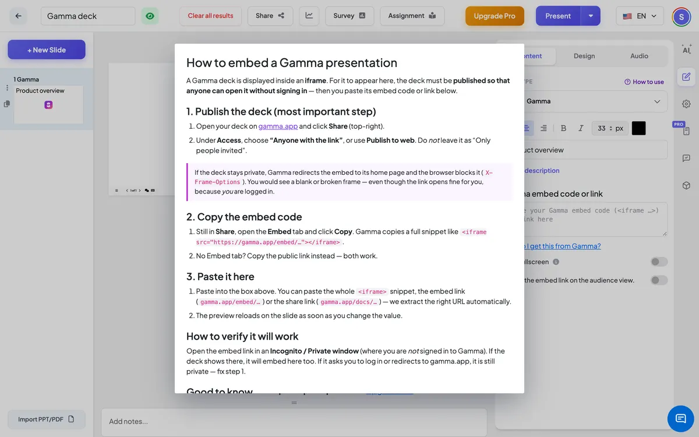Click the Clear all results button

click(x=210, y=16)
